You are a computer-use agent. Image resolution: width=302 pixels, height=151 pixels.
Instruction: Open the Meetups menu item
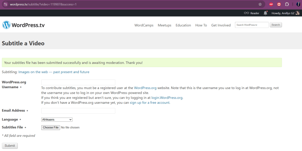(165, 25)
